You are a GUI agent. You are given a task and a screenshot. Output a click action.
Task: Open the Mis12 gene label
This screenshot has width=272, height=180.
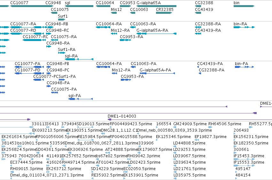tap(116, 9)
